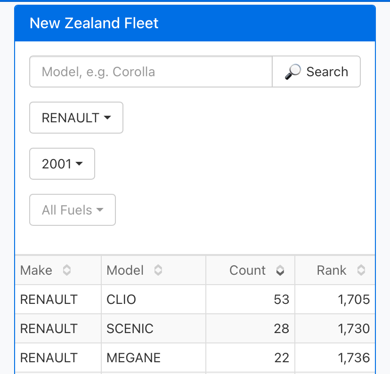390x374 pixels.
Task: Click the New Zealand Fleet panel title
Action: click(x=94, y=23)
